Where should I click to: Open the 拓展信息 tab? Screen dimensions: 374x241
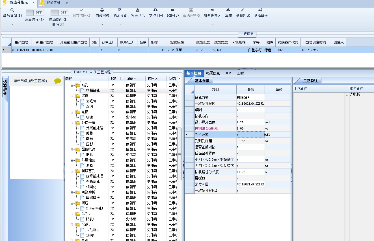coord(213,73)
